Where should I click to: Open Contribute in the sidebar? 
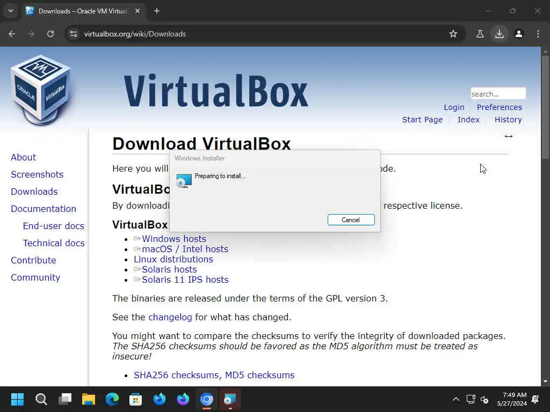(x=33, y=260)
